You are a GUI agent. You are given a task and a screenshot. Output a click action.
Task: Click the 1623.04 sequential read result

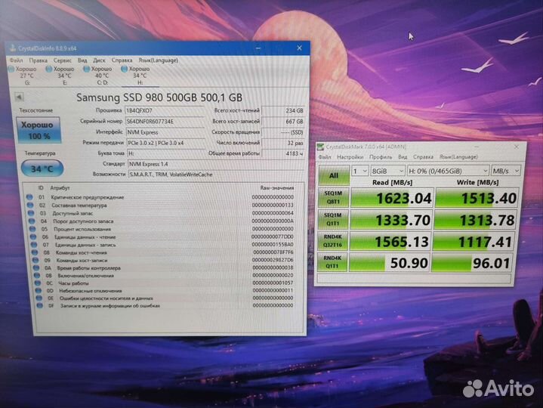tap(392, 198)
